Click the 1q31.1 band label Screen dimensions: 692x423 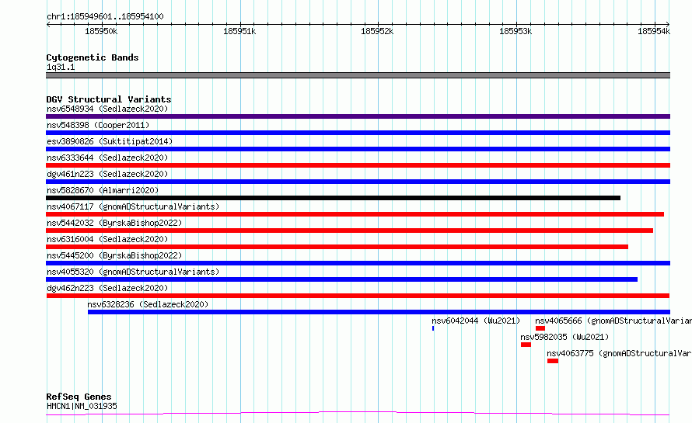tap(61, 67)
